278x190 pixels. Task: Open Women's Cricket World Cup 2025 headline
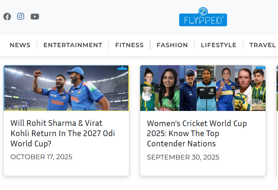pyautogui.click(x=197, y=134)
